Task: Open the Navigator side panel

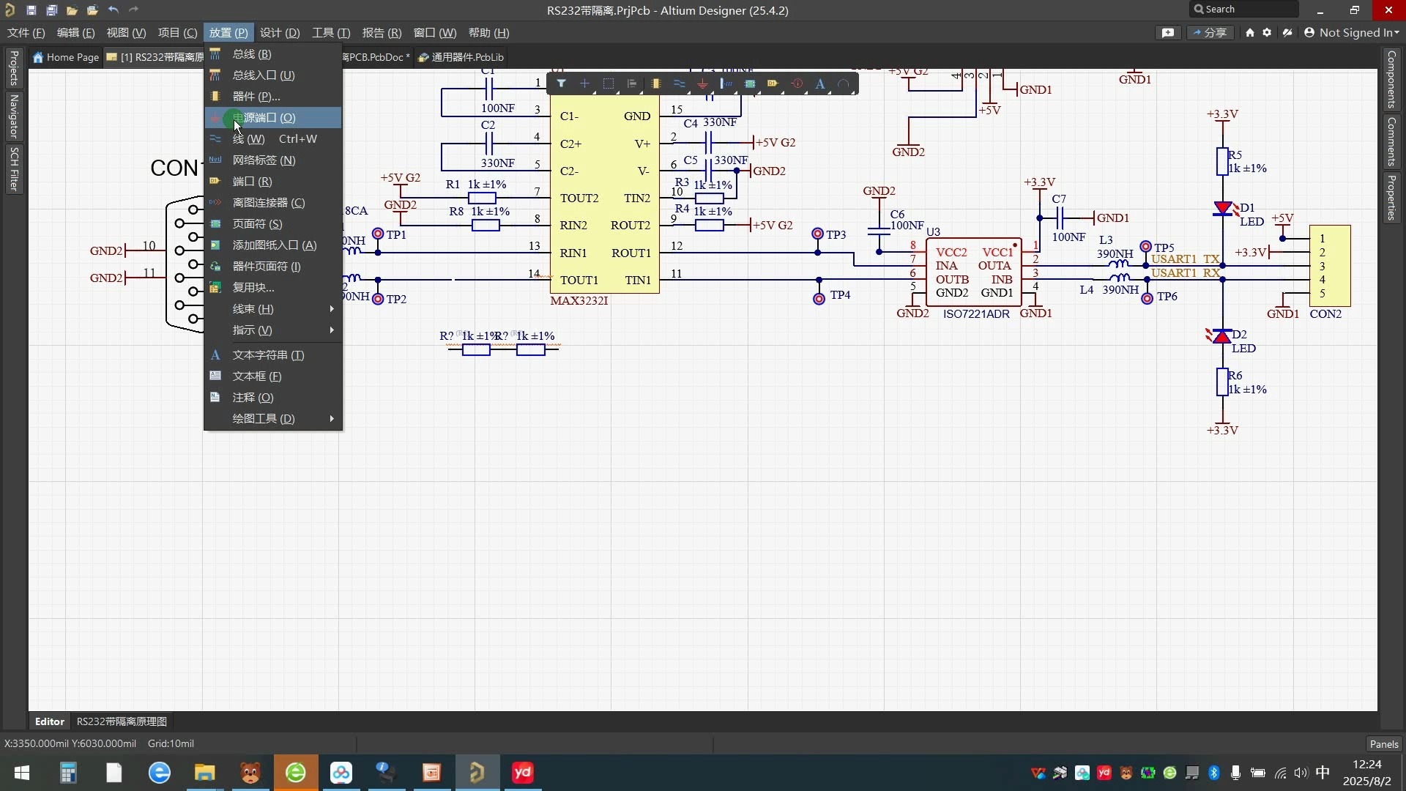Action: [x=13, y=116]
